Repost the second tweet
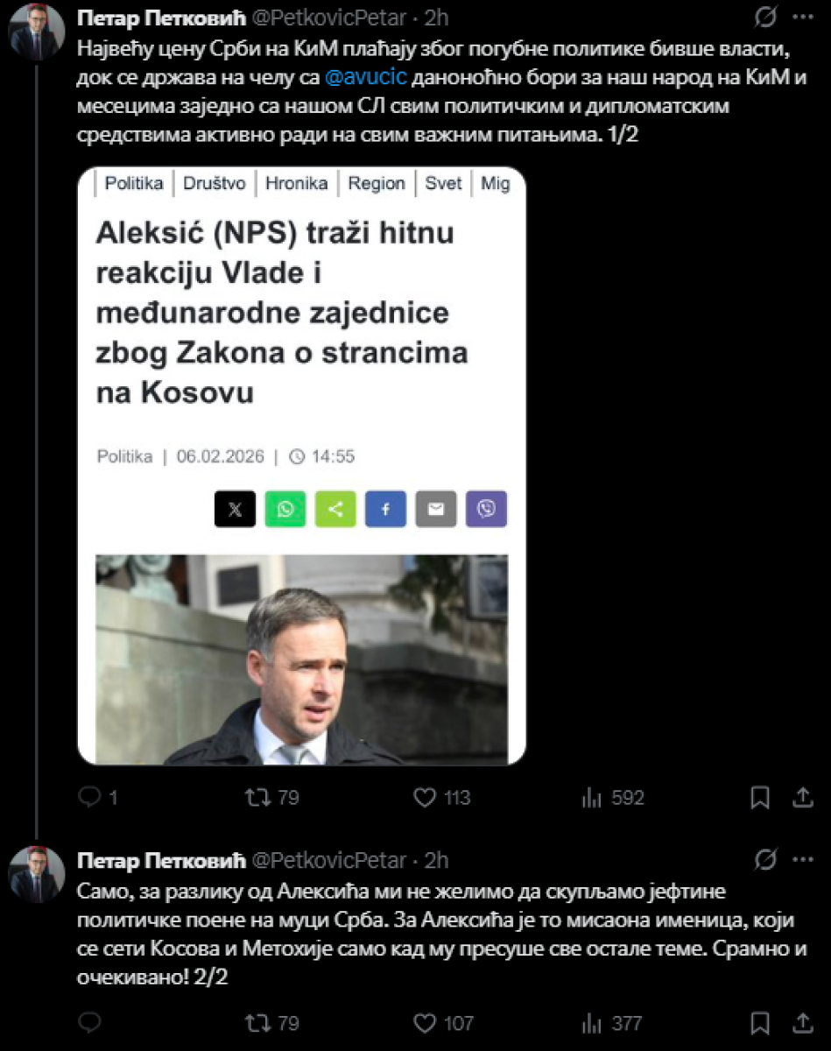Image resolution: width=831 pixels, height=1051 pixels. pos(257,1022)
